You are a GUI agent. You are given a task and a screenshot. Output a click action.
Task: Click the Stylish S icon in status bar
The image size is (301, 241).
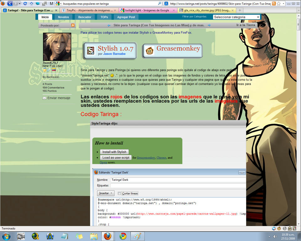294,228
